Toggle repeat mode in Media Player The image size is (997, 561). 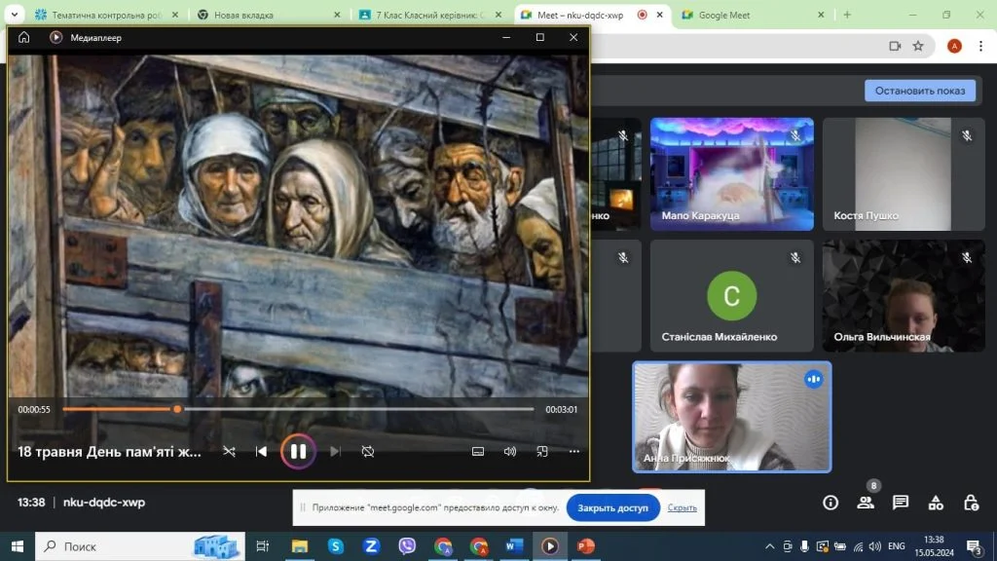click(367, 452)
